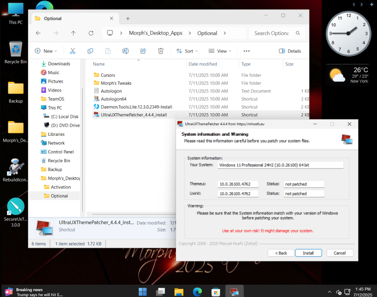The height and width of the screenshot is (297, 377).
Task: Open the View dropdown menu
Action: (220, 51)
